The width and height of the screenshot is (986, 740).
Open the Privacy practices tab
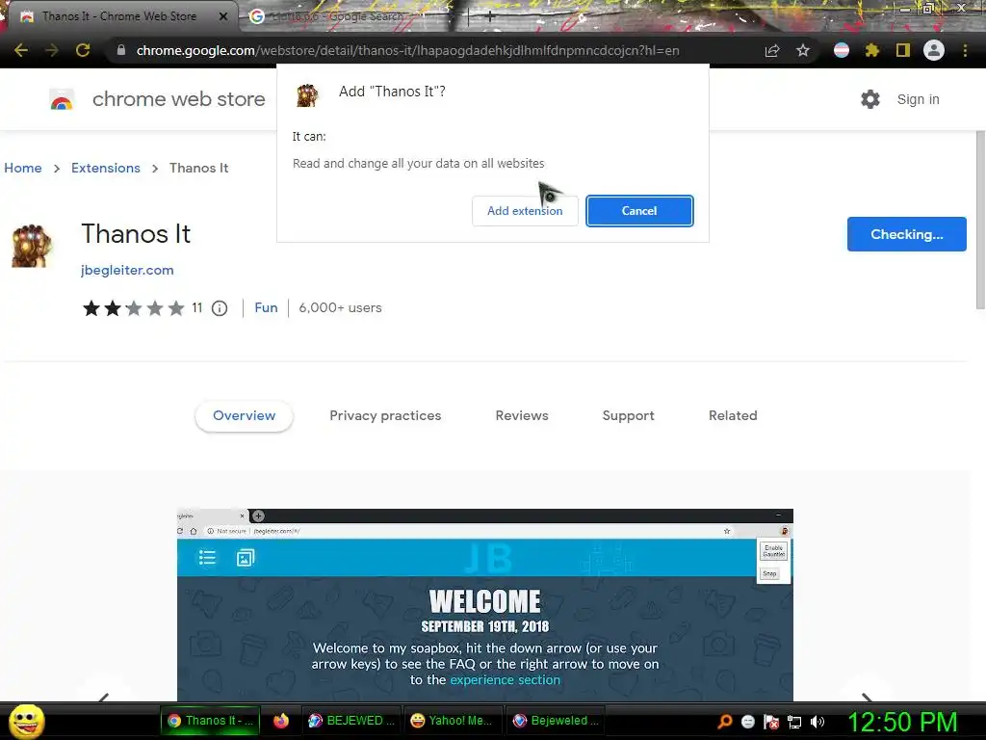click(x=385, y=416)
